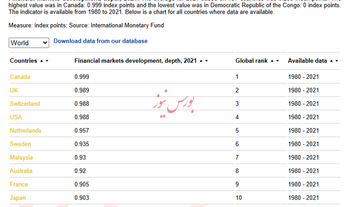The width and height of the screenshot is (346, 207).
Task: Sort Available data ascending arrow
Action: (331, 61)
